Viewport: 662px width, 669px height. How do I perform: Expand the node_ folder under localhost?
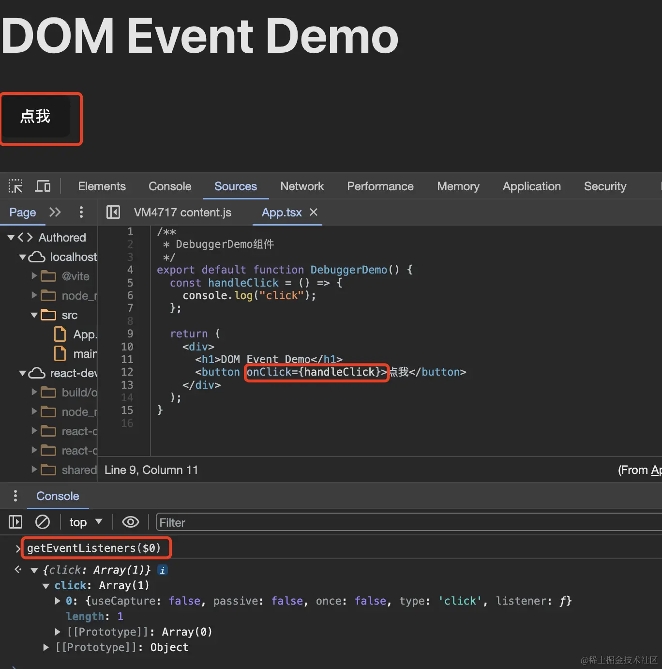pyautogui.click(x=34, y=295)
